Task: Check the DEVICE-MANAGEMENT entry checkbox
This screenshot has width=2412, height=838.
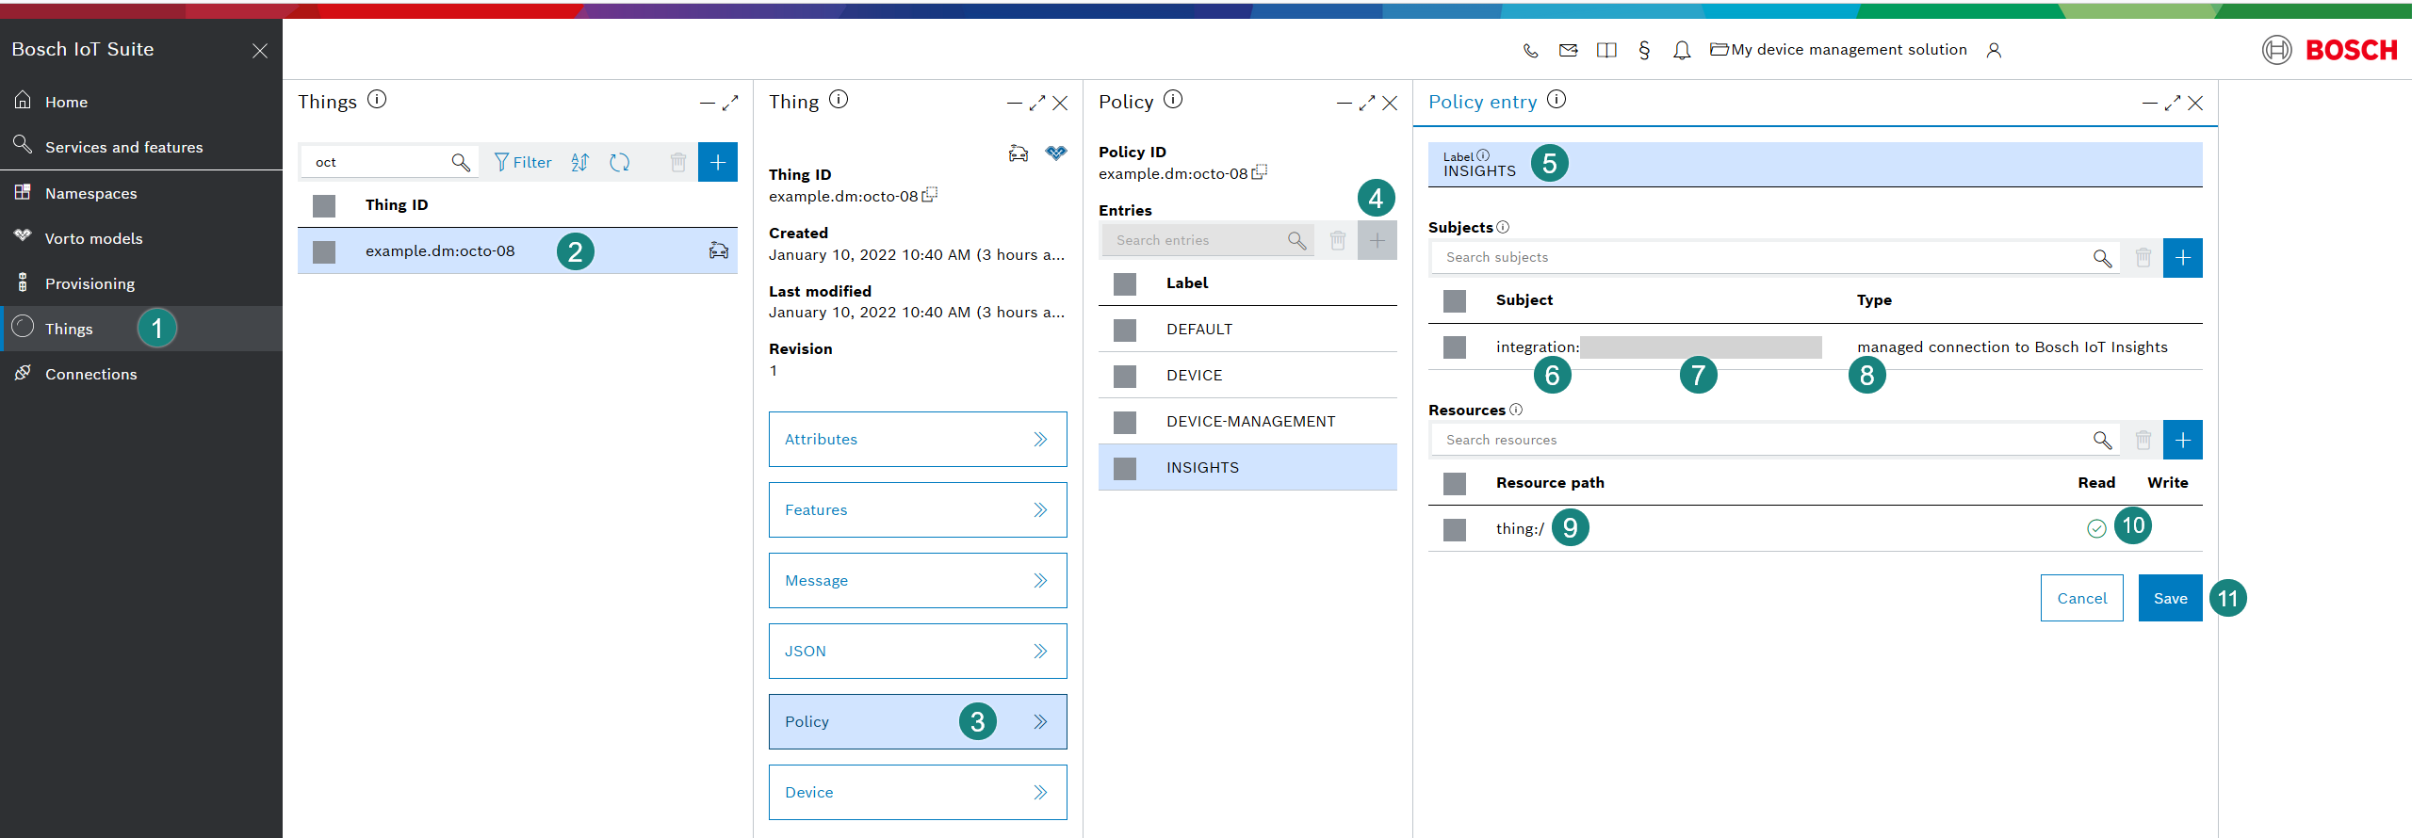Action: (x=1125, y=423)
